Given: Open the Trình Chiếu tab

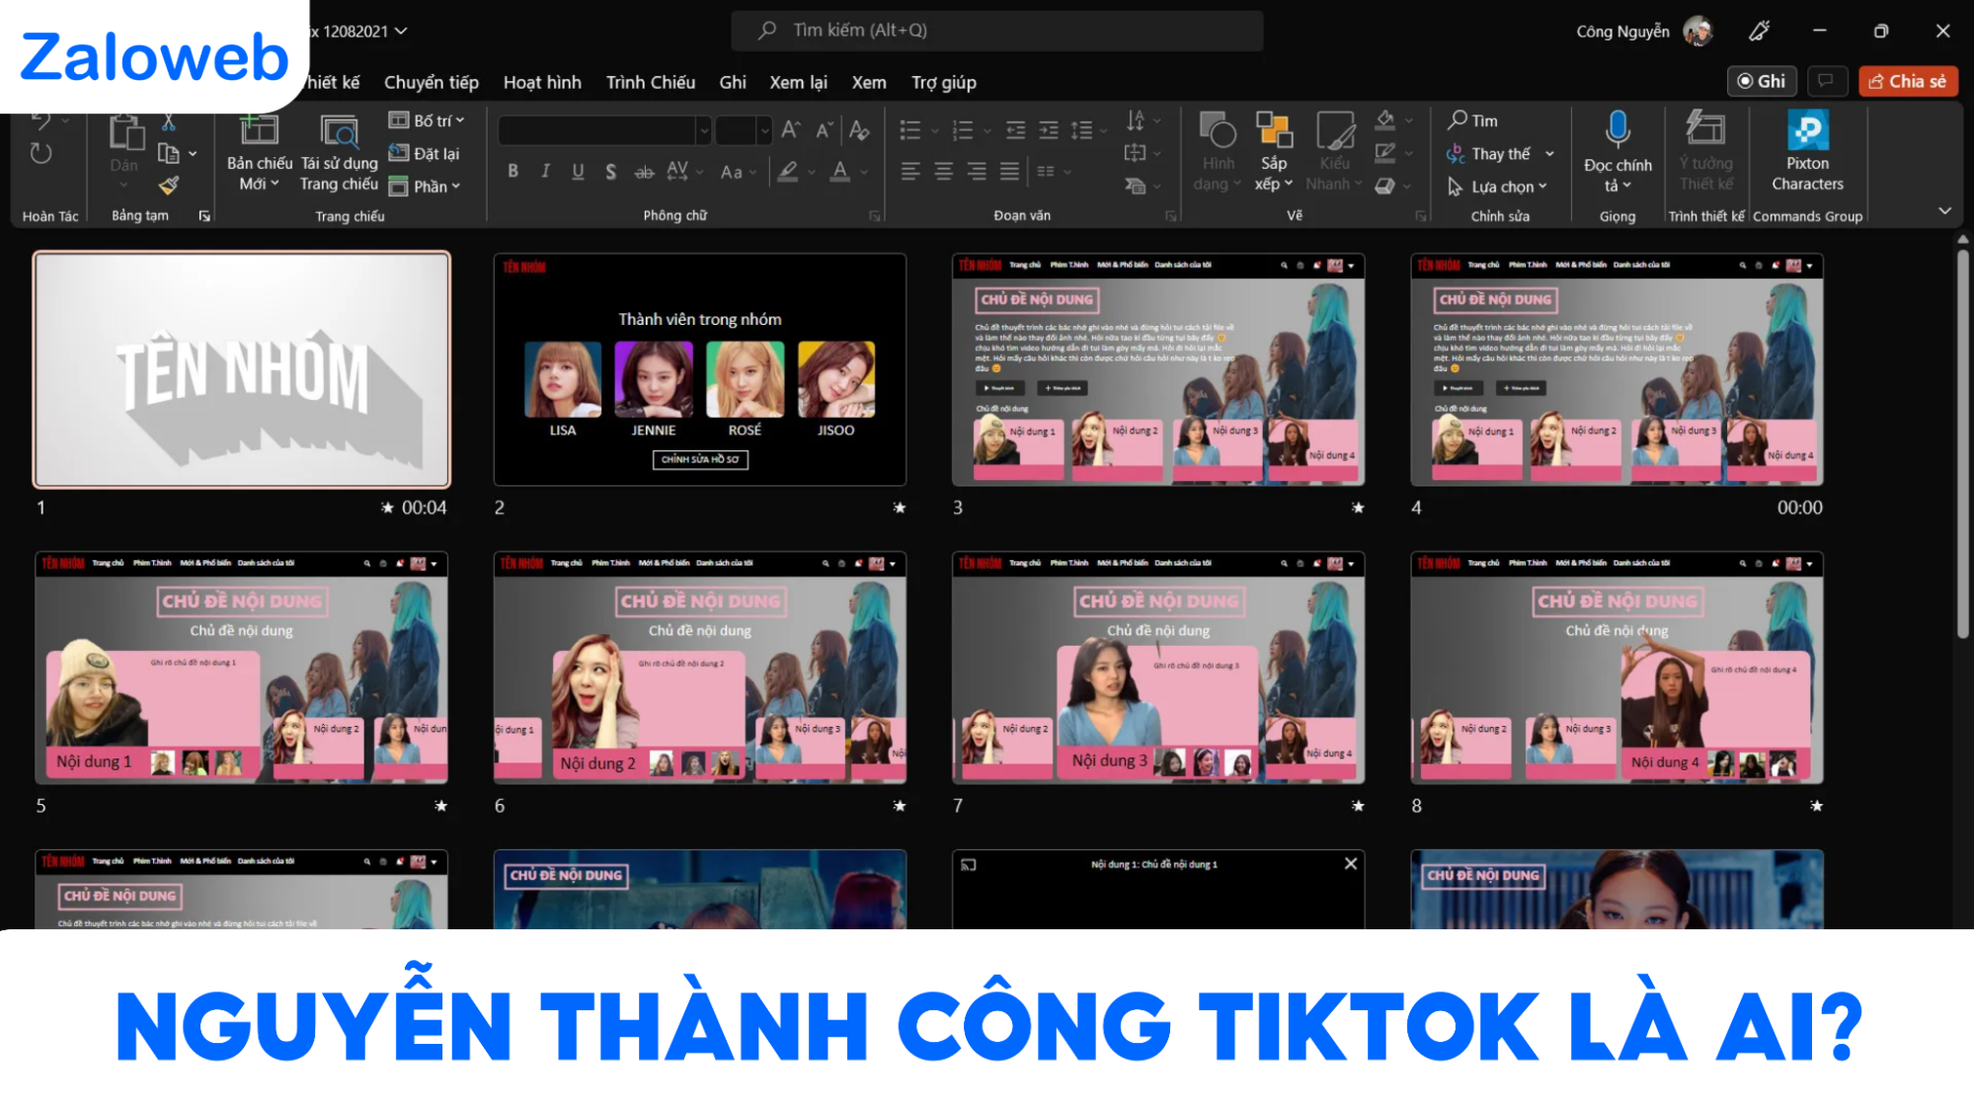Looking at the screenshot, I should [651, 82].
